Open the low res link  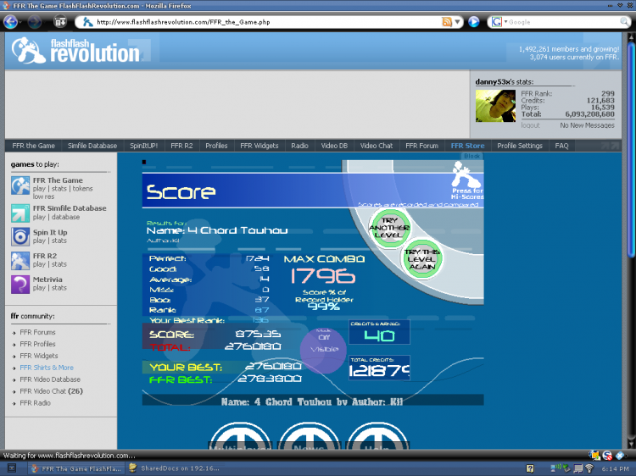(43, 196)
